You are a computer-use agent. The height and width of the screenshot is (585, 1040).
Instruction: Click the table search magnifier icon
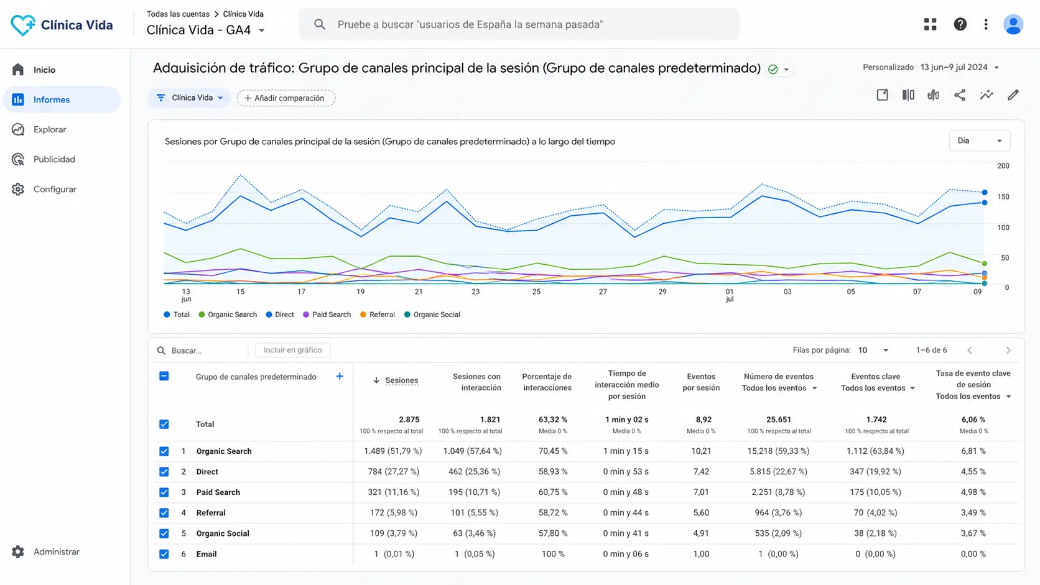161,351
